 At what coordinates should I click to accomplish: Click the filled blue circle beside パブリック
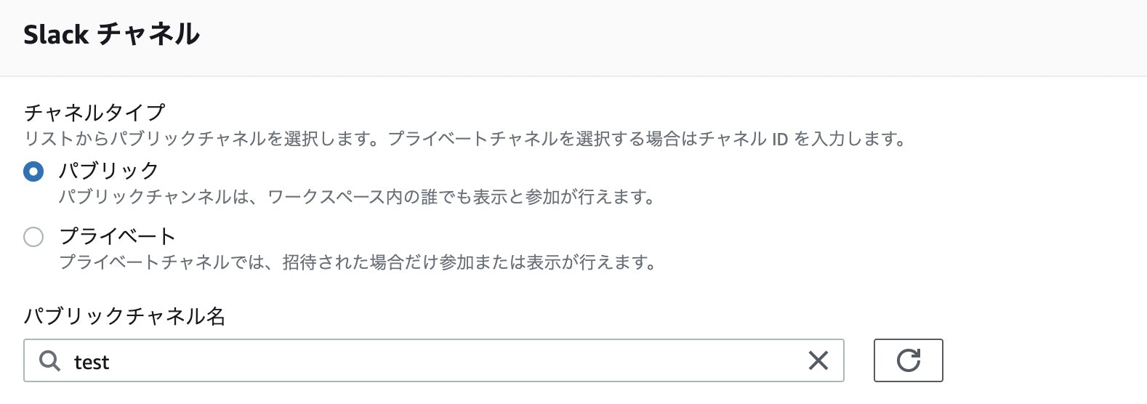(33, 171)
